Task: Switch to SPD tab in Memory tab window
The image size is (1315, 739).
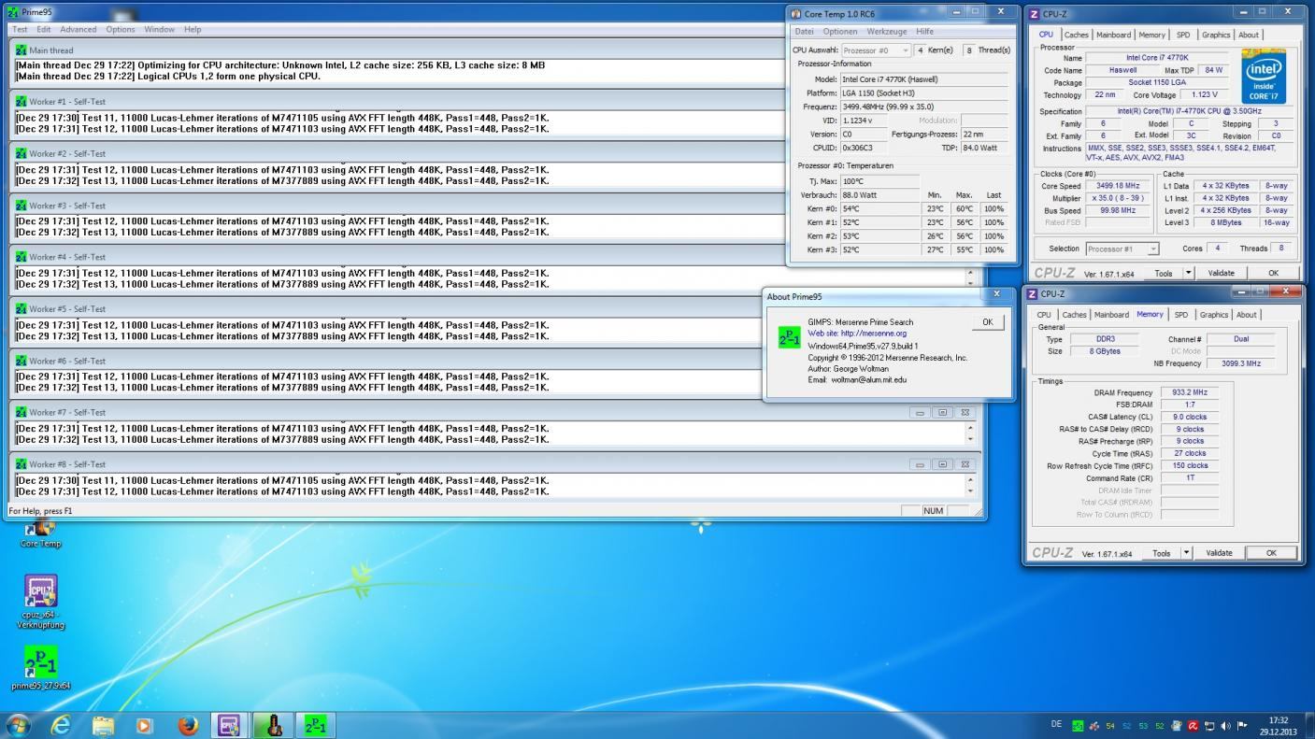Action: click(1181, 315)
